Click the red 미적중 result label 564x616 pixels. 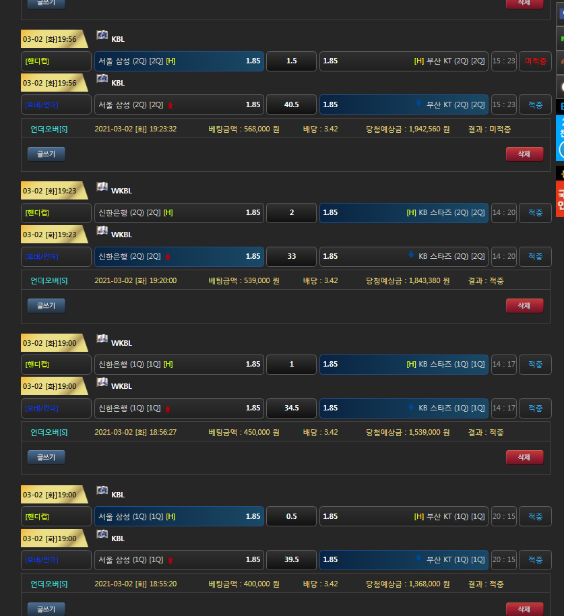coord(535,61)
